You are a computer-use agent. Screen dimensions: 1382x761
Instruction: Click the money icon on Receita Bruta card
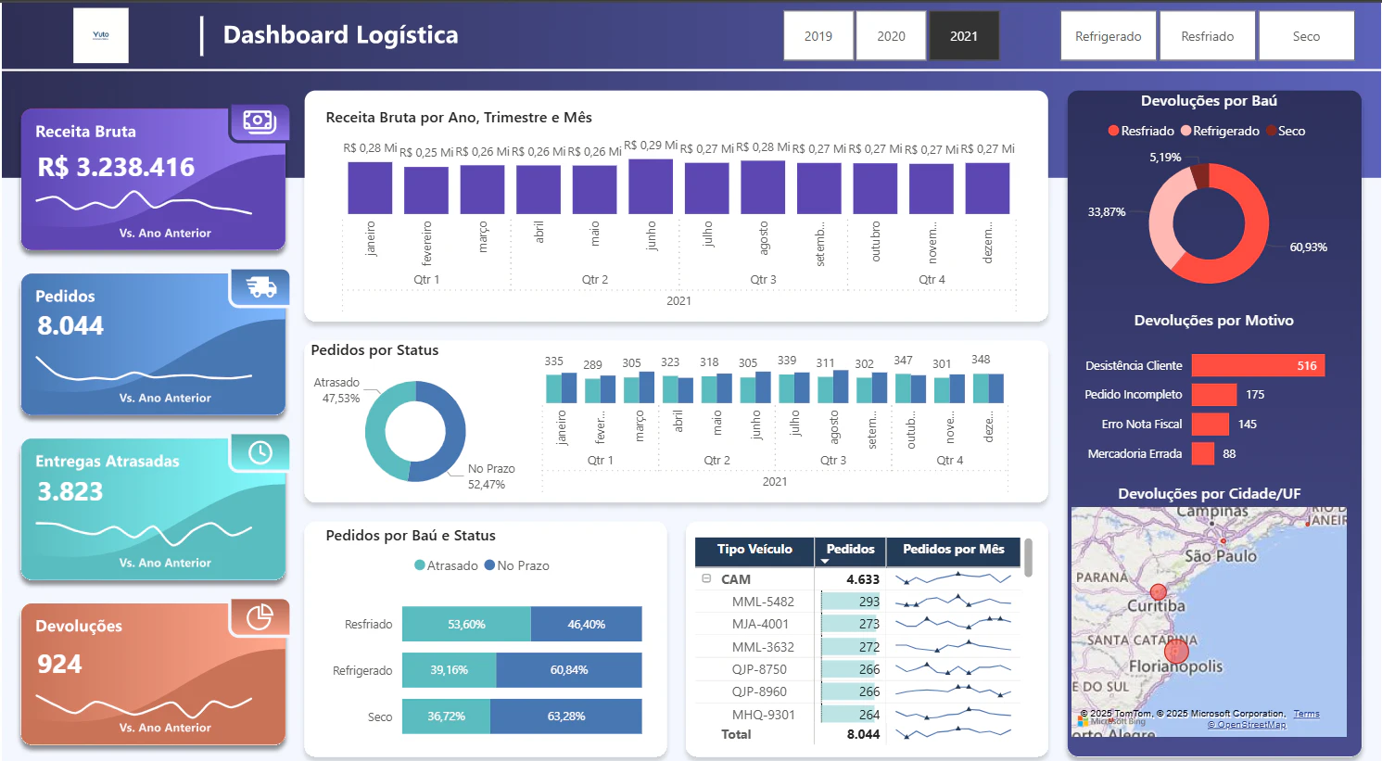(259, 121)
